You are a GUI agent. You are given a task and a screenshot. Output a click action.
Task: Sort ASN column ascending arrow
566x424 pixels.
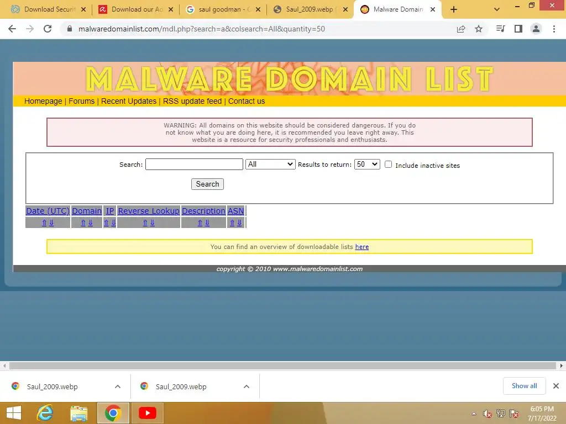tap(232, 223)
